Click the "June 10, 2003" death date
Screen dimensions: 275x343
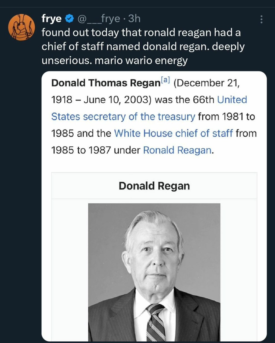(115, 100)
